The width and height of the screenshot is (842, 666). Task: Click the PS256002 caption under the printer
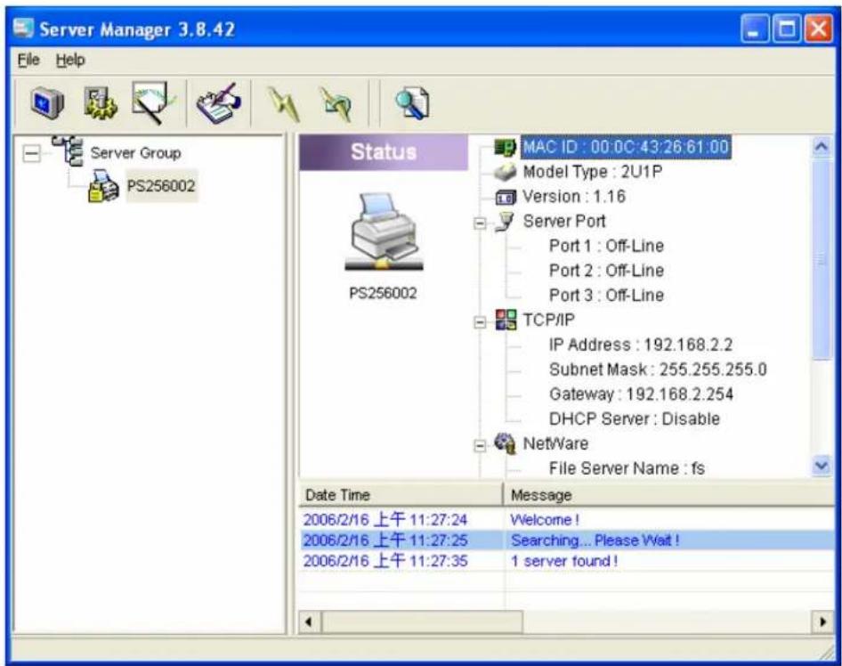tap(383, 293)
